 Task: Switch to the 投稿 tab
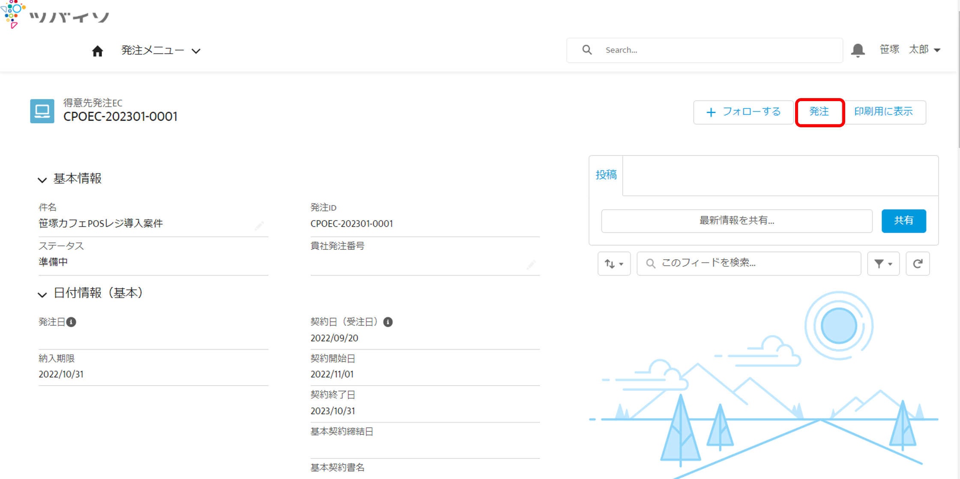[x=606, y=175]
